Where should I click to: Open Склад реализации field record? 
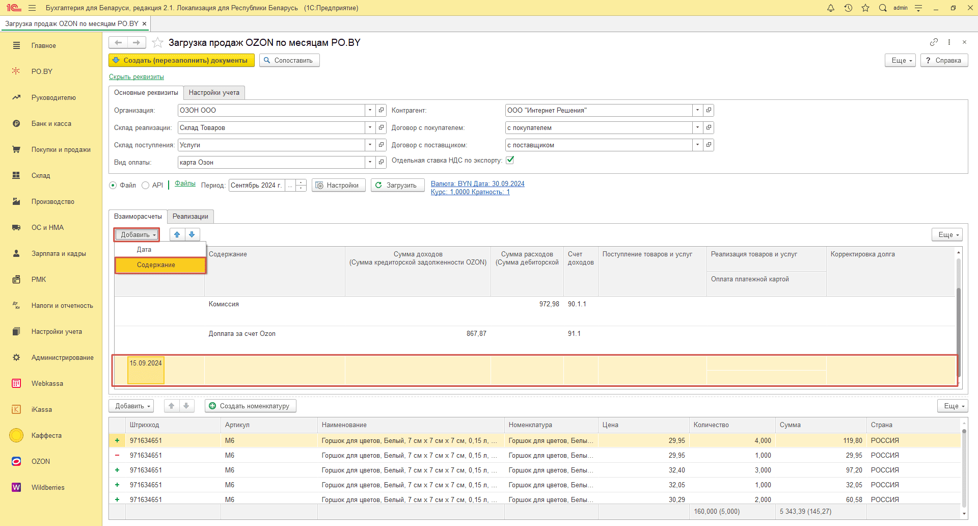pos(381,127)
